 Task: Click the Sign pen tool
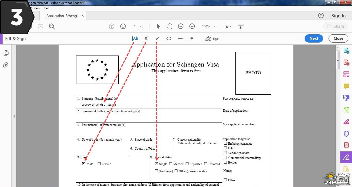point(212,38)
